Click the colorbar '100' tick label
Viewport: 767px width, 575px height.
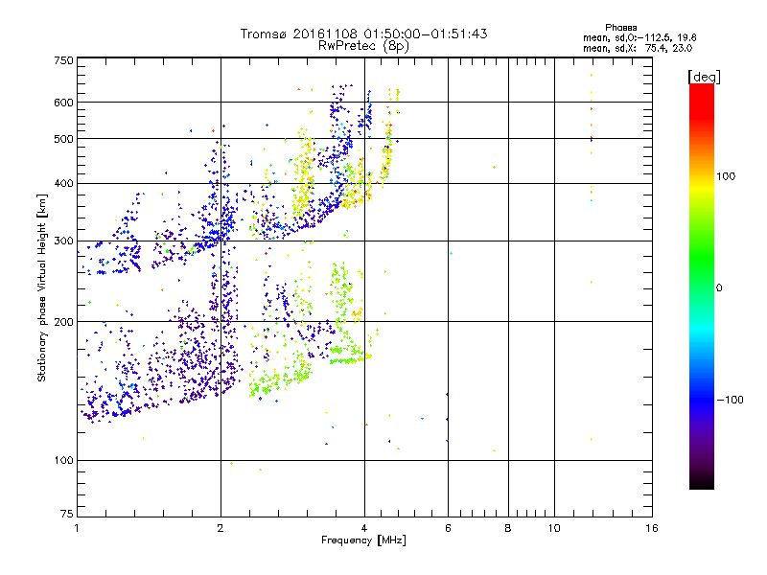coord(726,176)
